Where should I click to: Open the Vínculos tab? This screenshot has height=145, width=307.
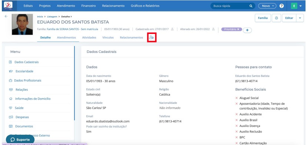(x=108, y=38)
